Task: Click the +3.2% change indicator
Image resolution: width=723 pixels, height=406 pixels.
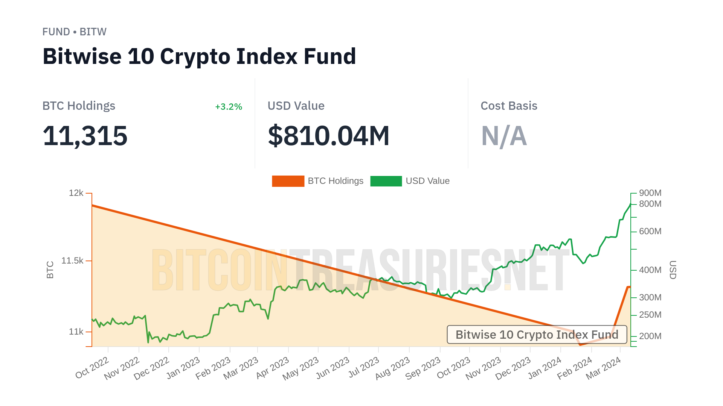Action: pyautogui.click(x=228, y=107)
